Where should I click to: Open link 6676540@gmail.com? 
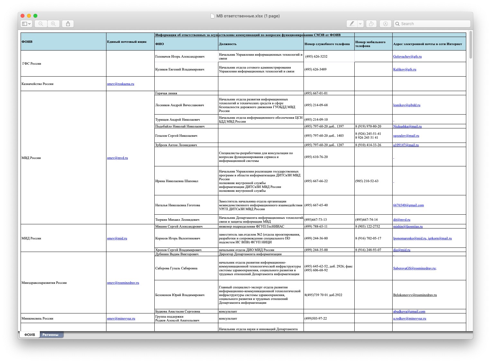[408, 205]
